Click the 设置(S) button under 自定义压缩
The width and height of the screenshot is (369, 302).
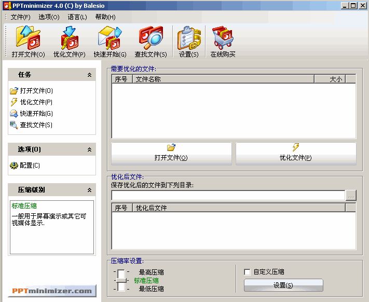coord(283,285)
